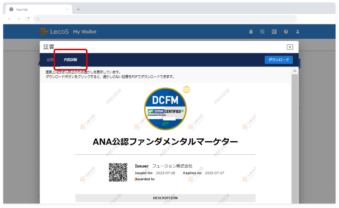The image size is (339, 208).
Task: Click the certificate QR code
Action: pos(118,172)
